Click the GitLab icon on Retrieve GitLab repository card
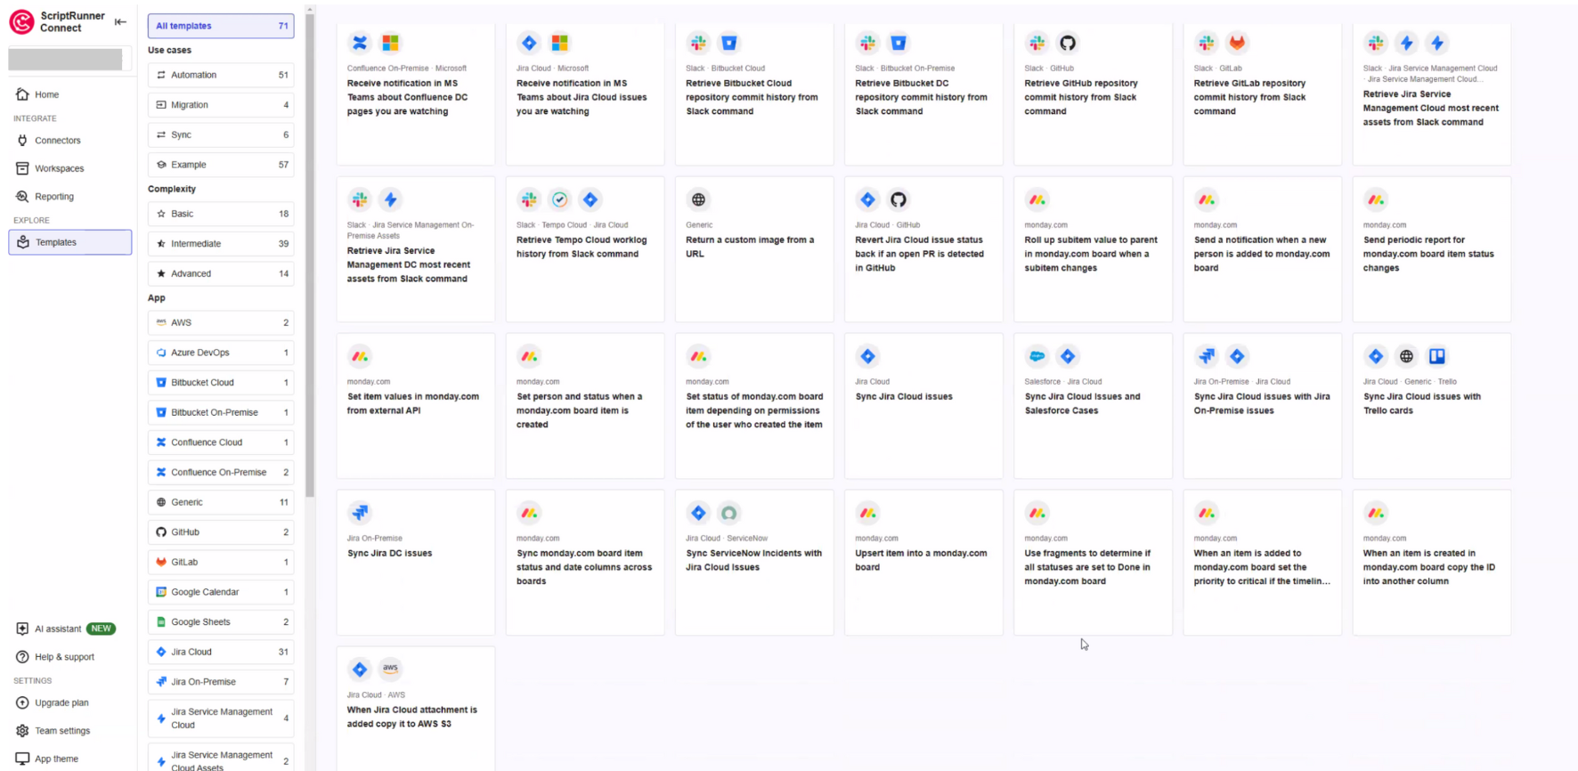This screenshot has height=771, width=1578. coord(1237,43)
